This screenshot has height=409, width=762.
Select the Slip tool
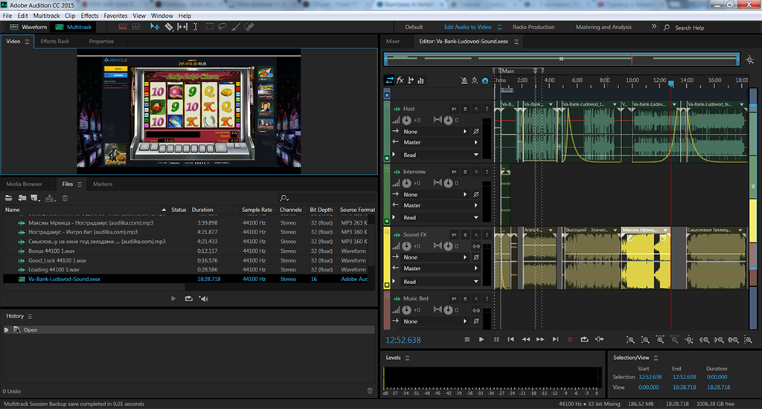pyautogui.click(x=182, y=27)
